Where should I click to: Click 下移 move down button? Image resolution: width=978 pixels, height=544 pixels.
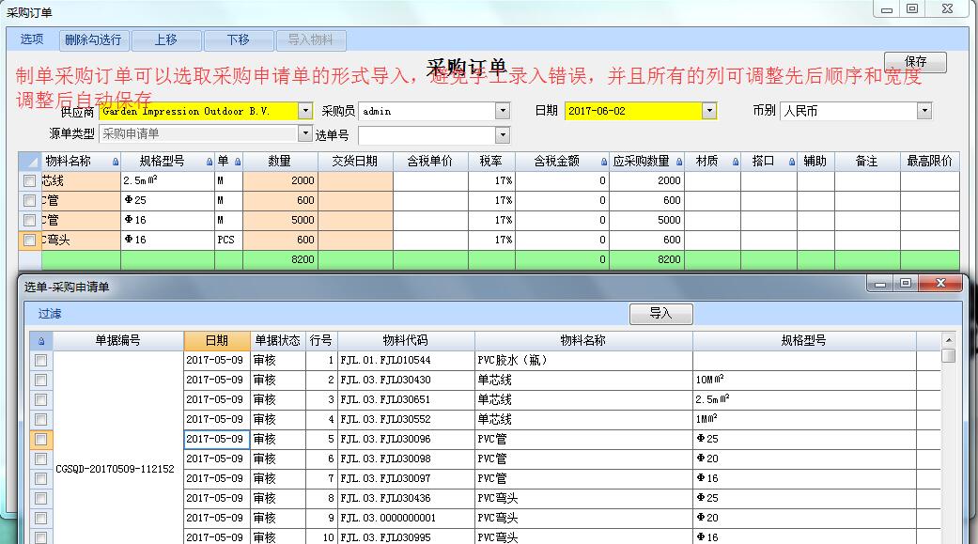pos(239,39)
